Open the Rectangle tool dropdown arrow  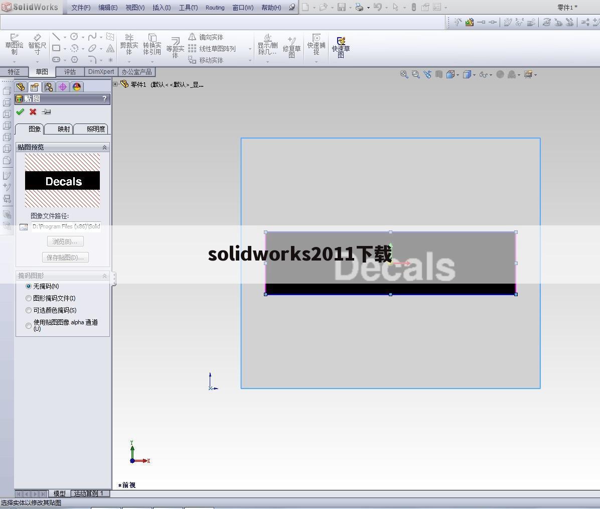65,49
